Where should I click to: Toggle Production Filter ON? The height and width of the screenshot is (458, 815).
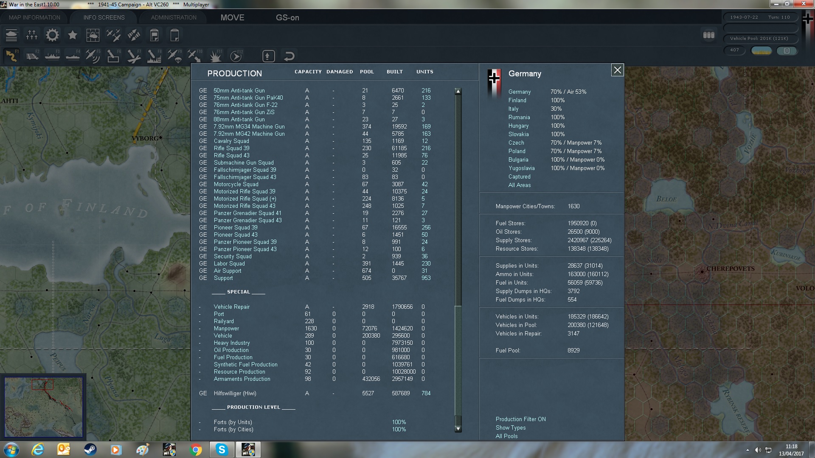click(x=521, y=419)
